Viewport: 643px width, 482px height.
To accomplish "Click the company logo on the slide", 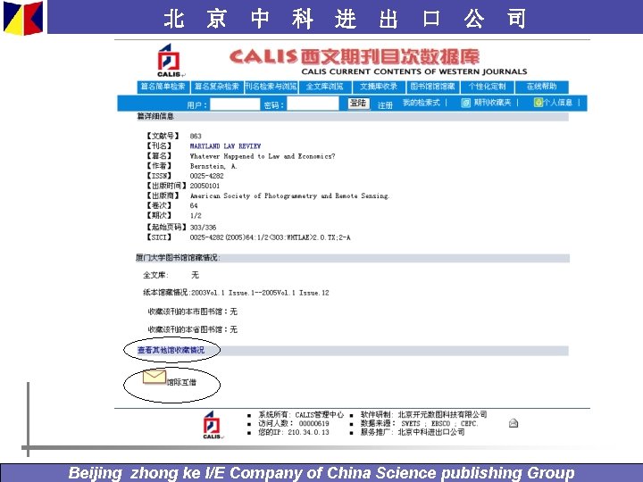I will (x=23, y=17).
